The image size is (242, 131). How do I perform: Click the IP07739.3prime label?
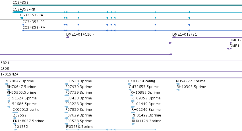point(78,93)
